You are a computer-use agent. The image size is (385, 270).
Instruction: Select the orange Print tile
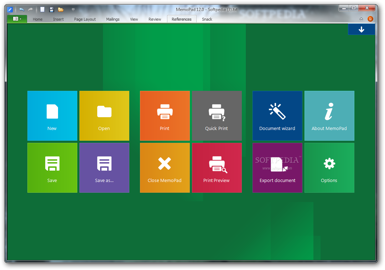[165, 116]
